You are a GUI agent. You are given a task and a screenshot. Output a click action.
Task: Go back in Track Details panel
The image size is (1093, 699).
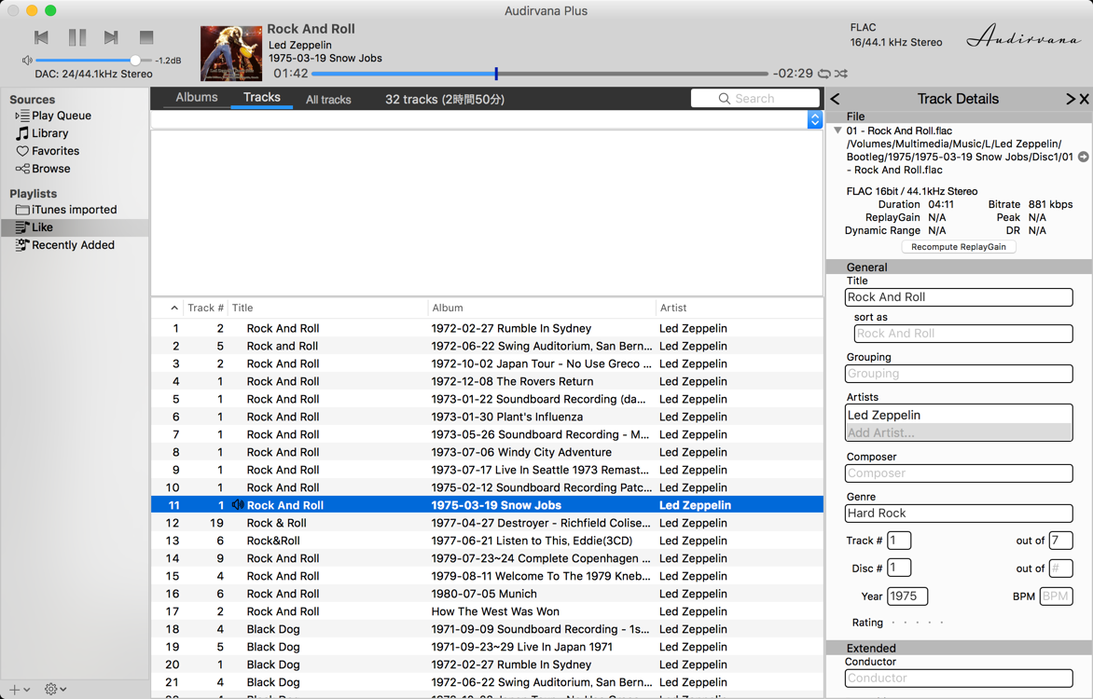tap(835, 99)
